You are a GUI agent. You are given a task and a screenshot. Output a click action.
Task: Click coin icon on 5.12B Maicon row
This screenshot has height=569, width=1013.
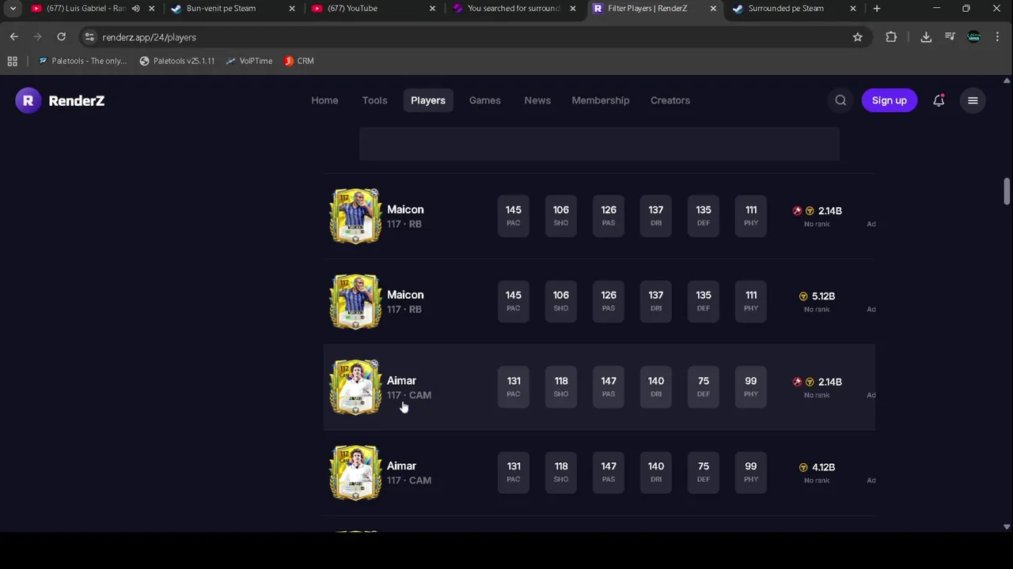click(803, 296)
